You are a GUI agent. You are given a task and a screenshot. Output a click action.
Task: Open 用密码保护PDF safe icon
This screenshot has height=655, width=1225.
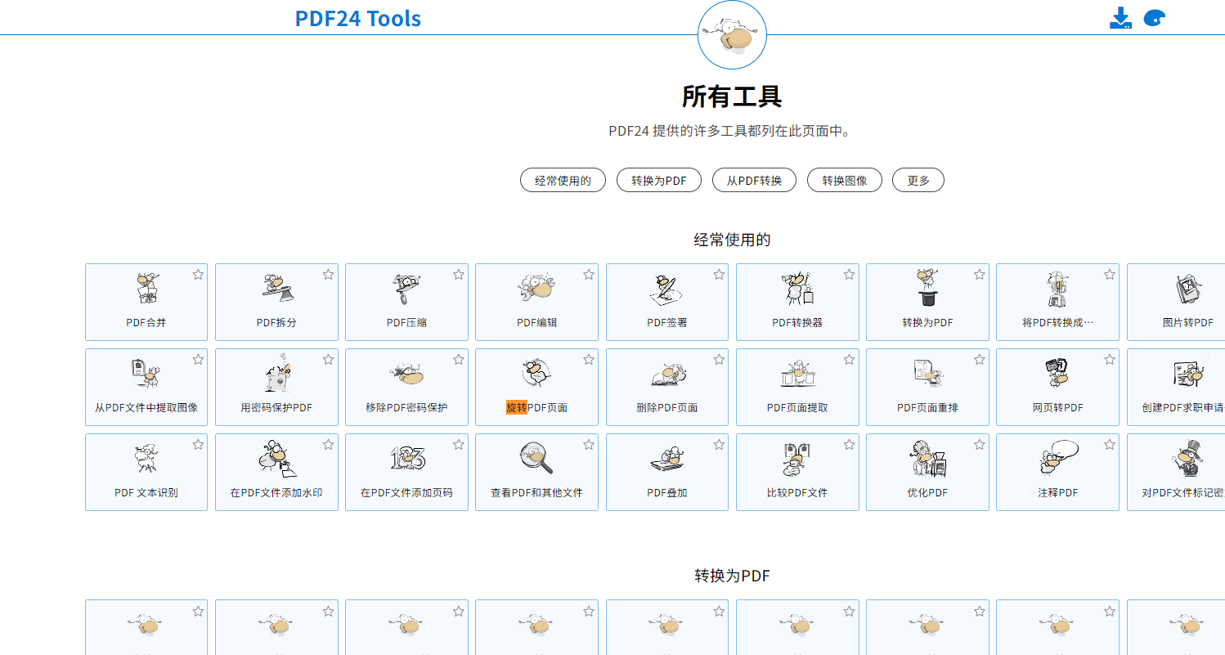coord(276,374)
